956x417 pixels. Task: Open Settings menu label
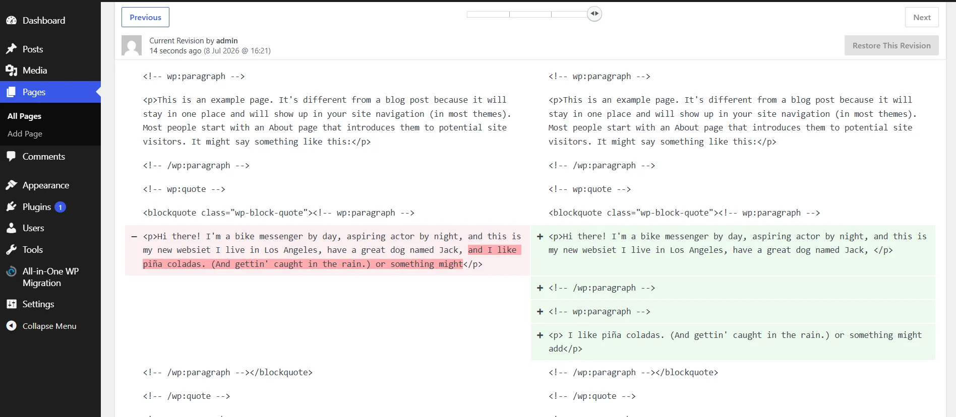click(x=38, y=304)
